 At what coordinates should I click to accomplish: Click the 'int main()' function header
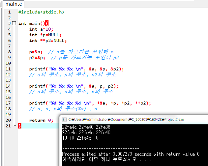[32, 23]
